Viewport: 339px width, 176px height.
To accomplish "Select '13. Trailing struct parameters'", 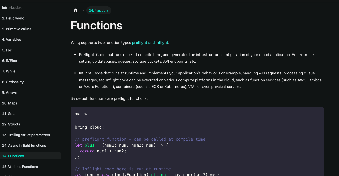I will coord(26,135).
